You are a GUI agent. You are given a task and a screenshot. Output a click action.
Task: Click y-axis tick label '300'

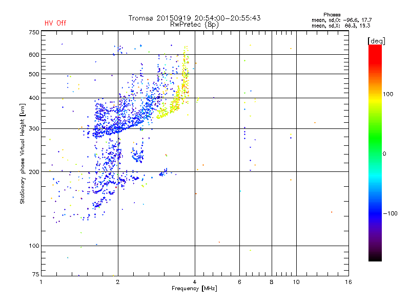34,129
